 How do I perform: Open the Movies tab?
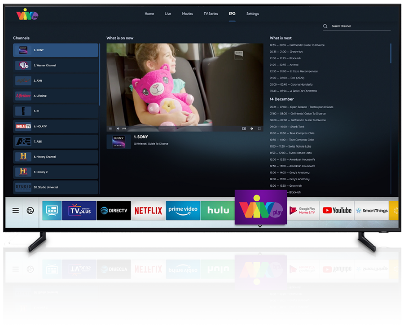pyautogui.click(x=187, y=14)
